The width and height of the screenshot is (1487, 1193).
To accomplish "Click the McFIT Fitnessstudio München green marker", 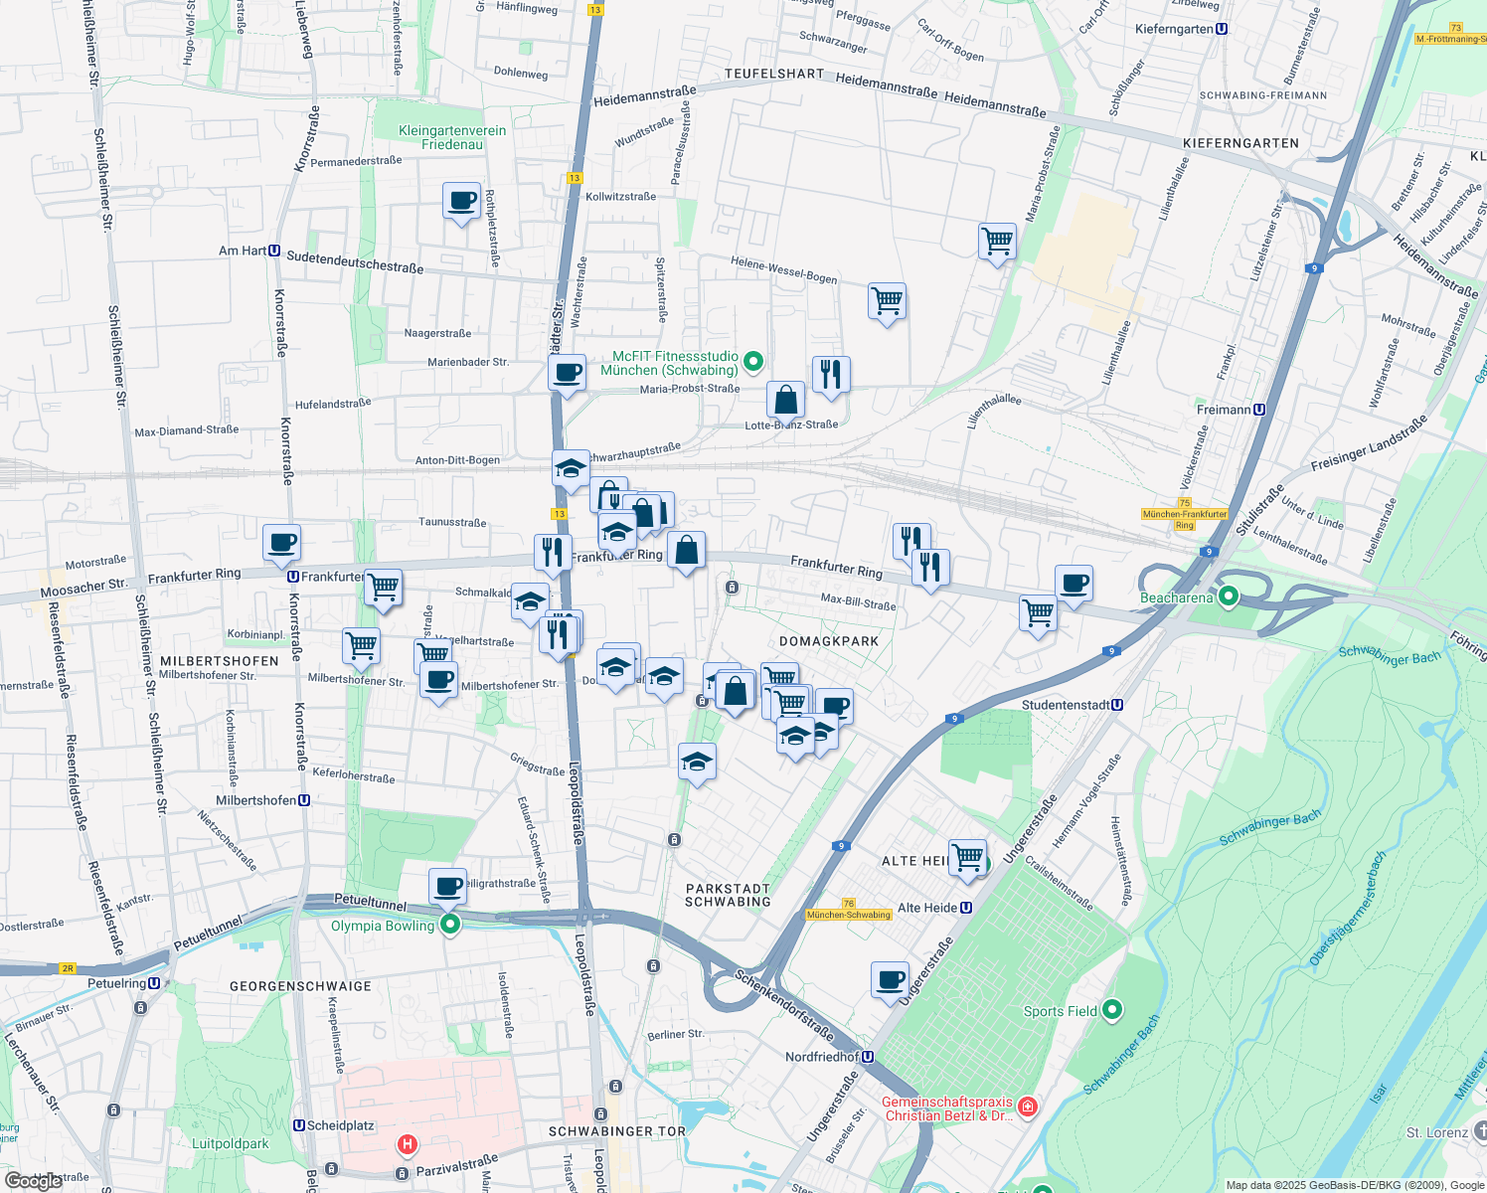I will (751, 362).
